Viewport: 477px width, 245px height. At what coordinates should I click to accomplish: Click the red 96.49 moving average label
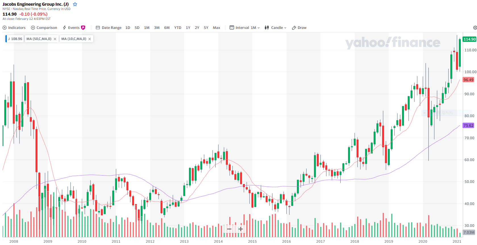468,80
